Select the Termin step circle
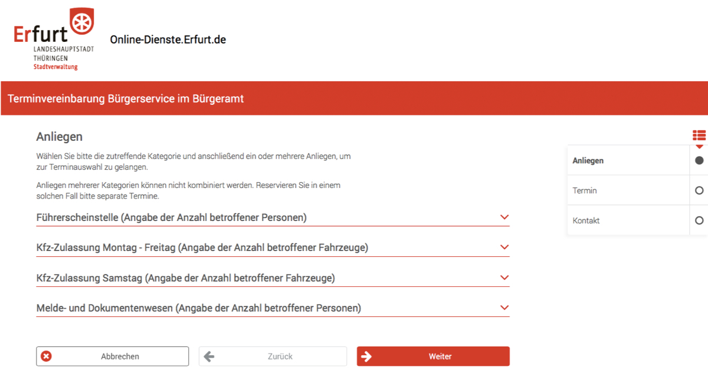 click(x=699, y=190)
